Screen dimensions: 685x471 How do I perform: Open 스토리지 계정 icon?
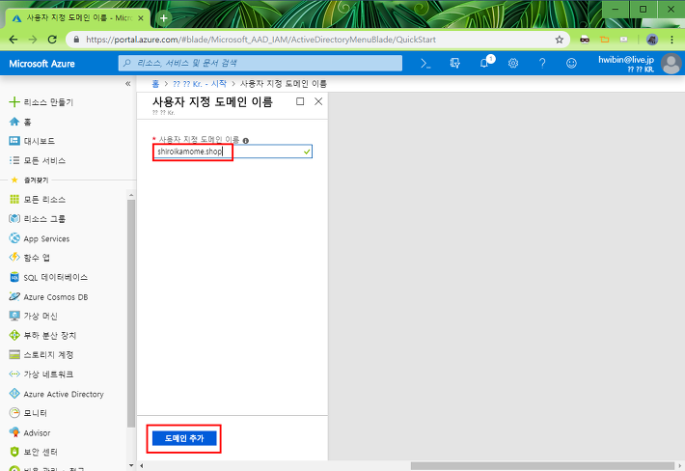point(14,354)
